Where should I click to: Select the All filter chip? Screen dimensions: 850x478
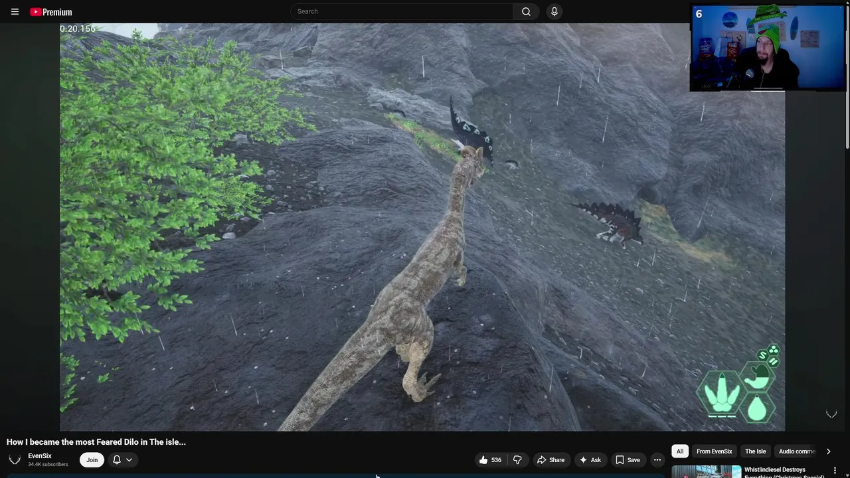[680, 451]
